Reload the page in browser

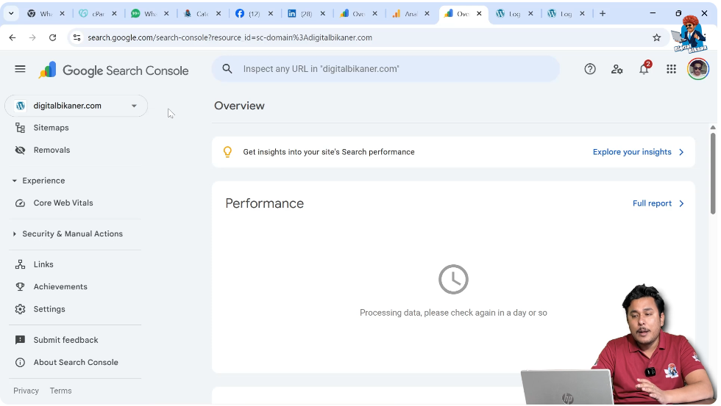pyautogui.click(x=52, y=37)
